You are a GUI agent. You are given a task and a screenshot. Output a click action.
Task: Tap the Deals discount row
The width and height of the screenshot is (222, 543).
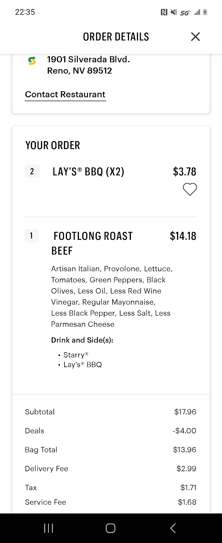point(110,431)
